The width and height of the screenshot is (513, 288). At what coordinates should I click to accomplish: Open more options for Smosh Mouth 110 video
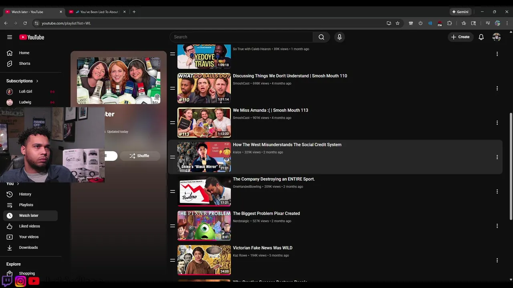point(497,88)
